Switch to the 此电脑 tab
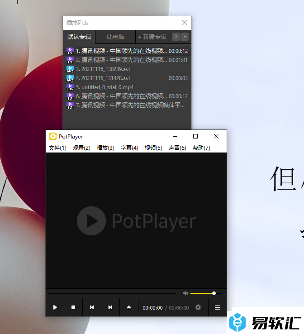 (x=116, y=37)
